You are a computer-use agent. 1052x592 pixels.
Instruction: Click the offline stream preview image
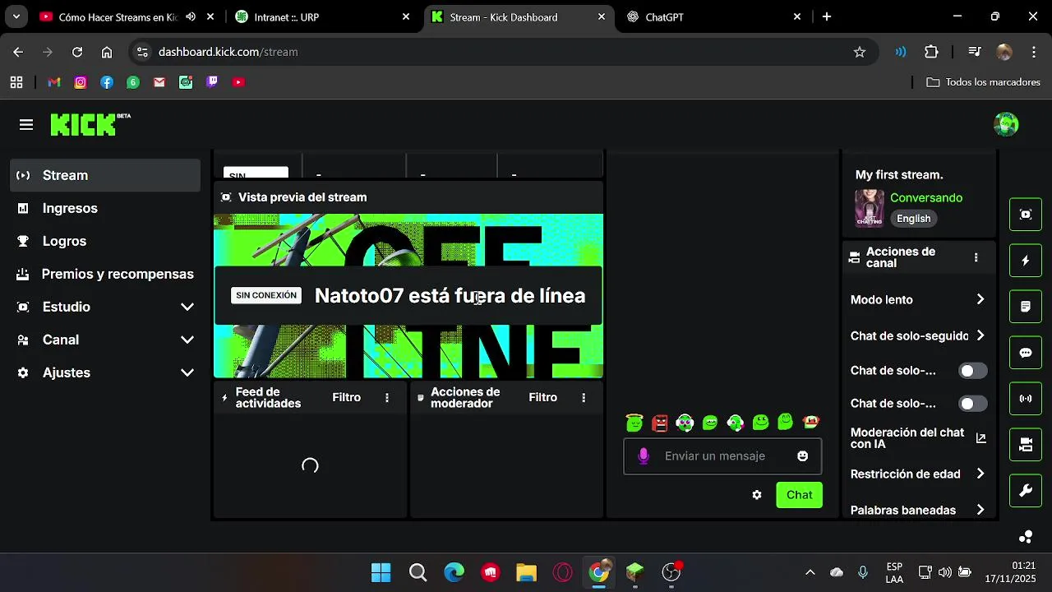click(408, 296)
